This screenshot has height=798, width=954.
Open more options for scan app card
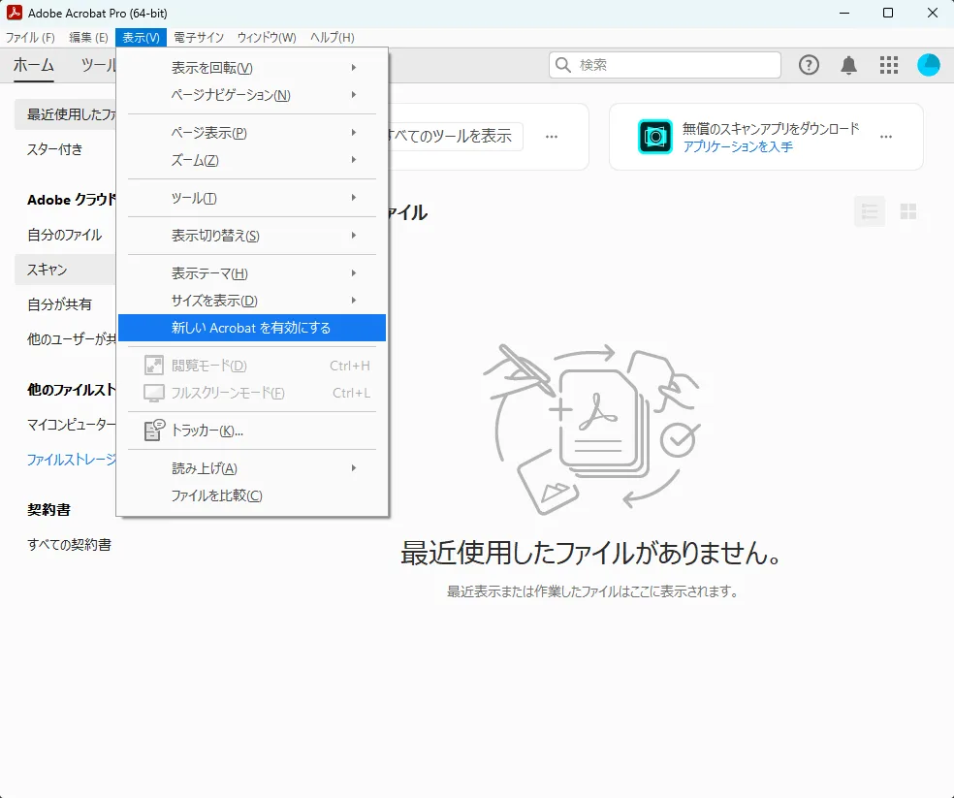click(x=886, y=137)
